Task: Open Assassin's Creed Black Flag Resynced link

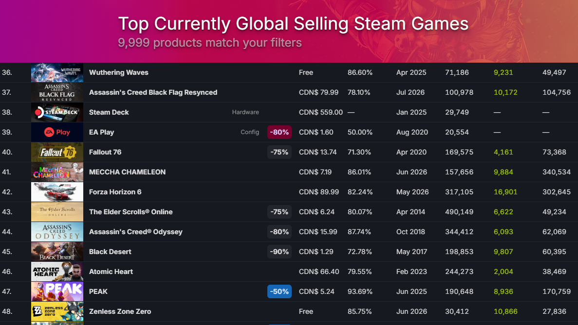Action: coord(153,92)
